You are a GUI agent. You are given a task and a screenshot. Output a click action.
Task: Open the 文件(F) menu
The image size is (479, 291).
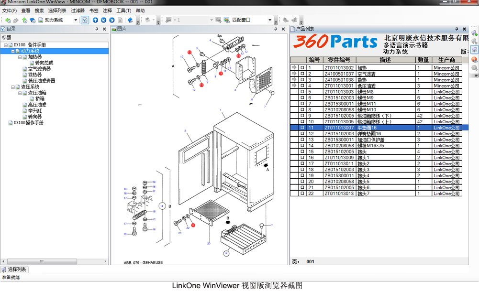click(10, 11)
